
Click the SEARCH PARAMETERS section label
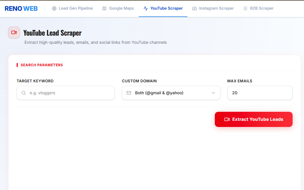(x=42, y=65)
